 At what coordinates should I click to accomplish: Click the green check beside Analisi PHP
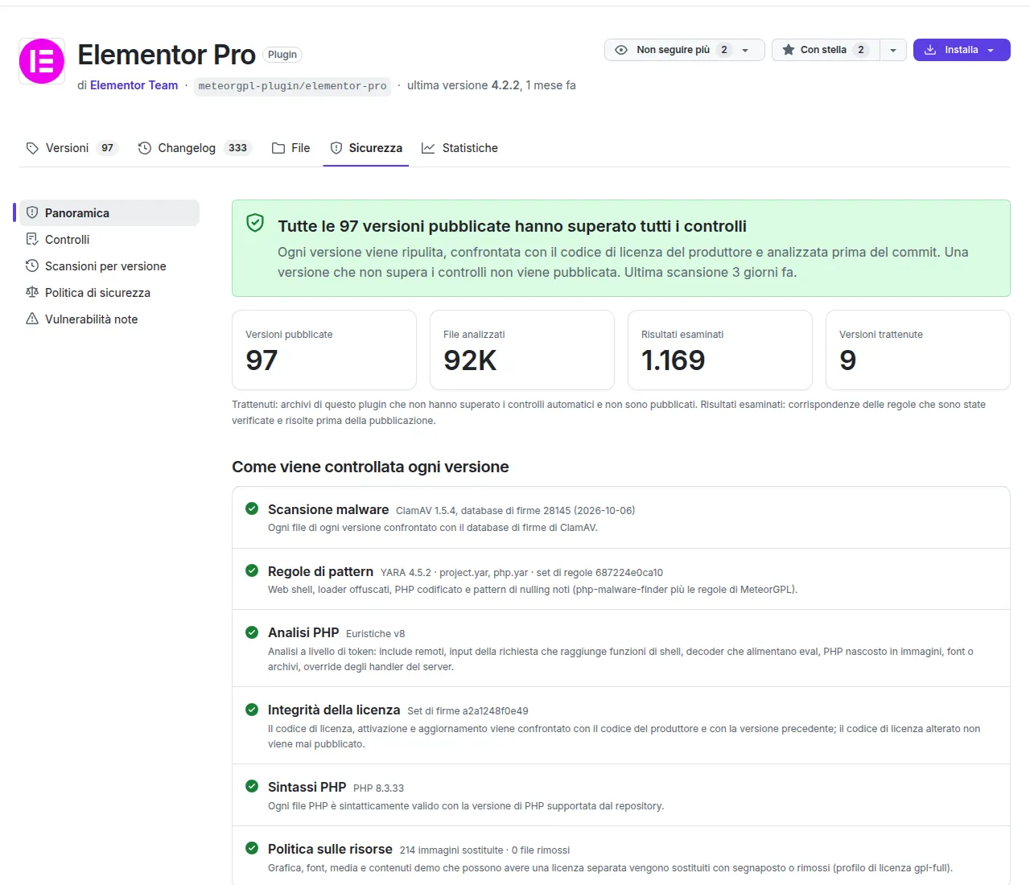point(252,632)
